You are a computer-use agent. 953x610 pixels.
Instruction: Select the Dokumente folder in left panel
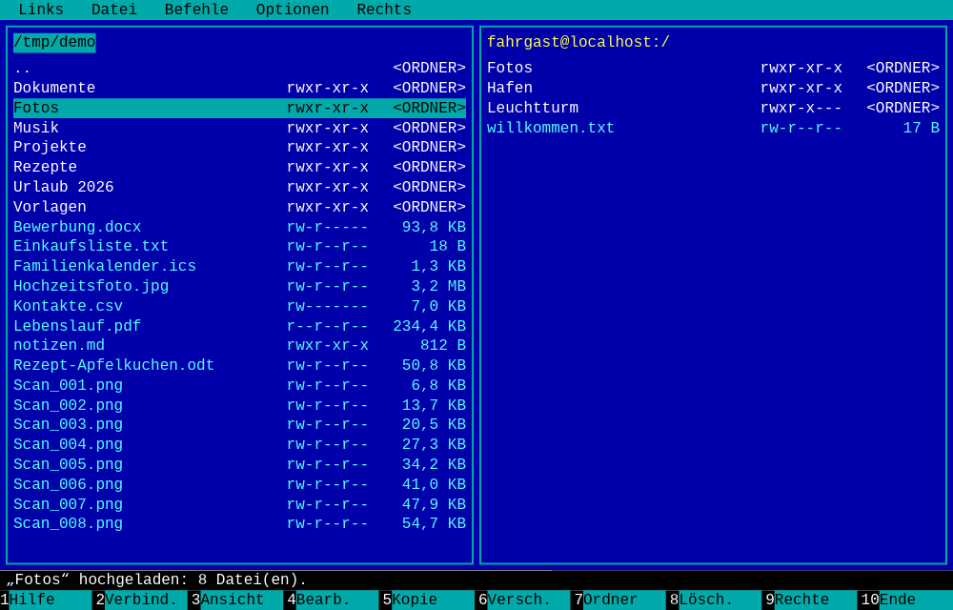239,88
